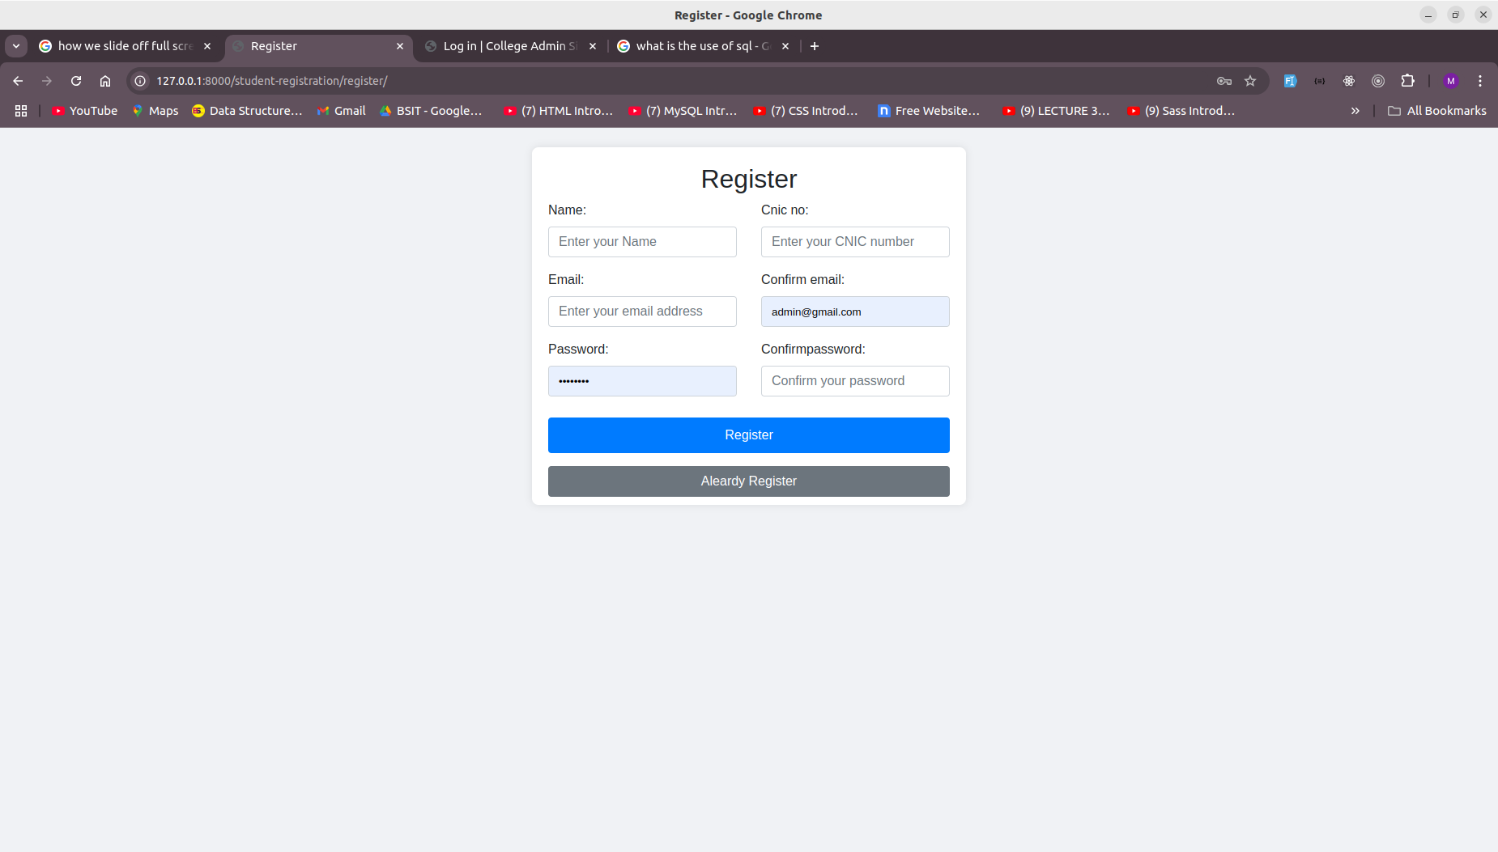Expand the tab search dropdown
The width and height of the screenshot is (1498, 852).
(x=16, y=46)
